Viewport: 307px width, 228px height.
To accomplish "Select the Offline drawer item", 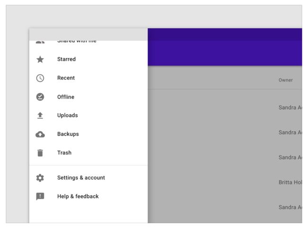I will click(x=88, y=97).
